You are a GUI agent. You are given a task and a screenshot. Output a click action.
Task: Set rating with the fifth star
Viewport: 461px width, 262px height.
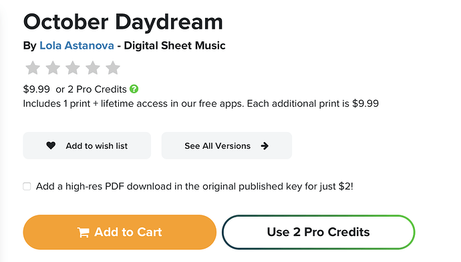113,68
